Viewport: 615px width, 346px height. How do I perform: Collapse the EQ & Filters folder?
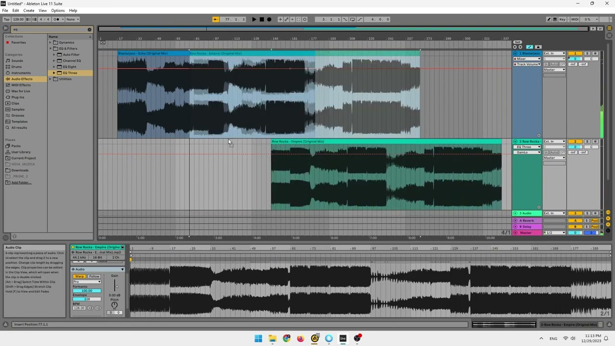pyautogui.click(x=50, y=49)
